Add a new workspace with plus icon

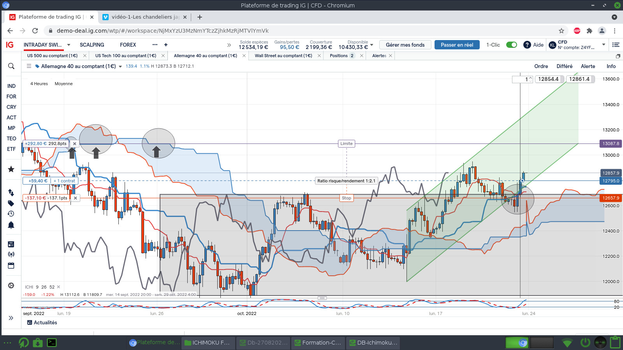166,45
